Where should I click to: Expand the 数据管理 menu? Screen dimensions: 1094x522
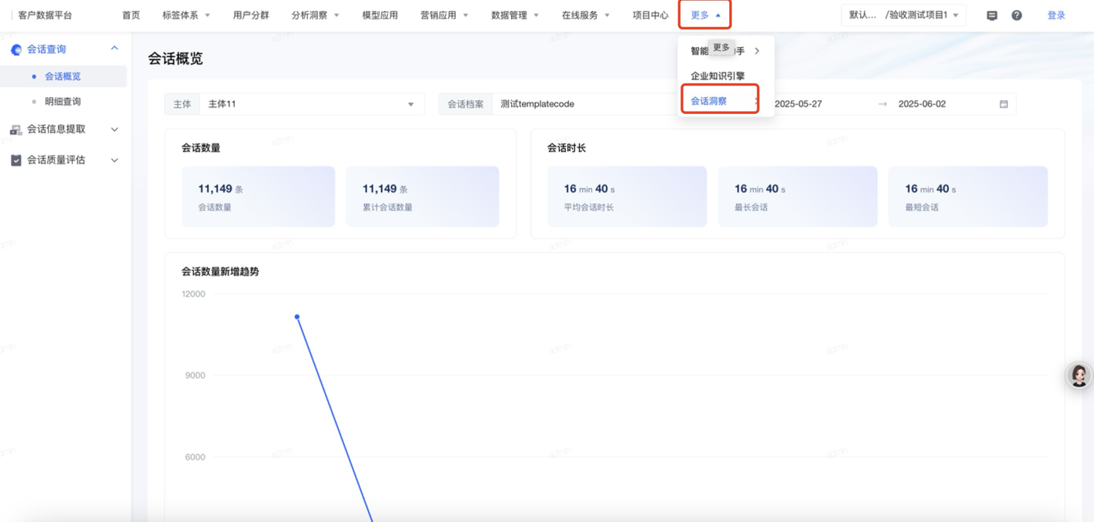click(514, 15)
